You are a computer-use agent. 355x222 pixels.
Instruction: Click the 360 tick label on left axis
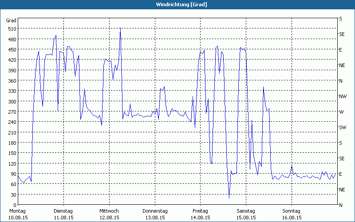11,81
